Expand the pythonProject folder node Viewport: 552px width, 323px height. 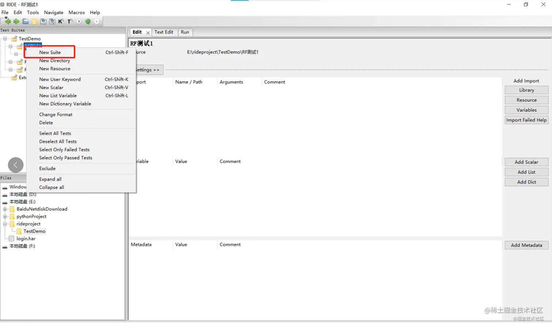[x=5, y=216]
